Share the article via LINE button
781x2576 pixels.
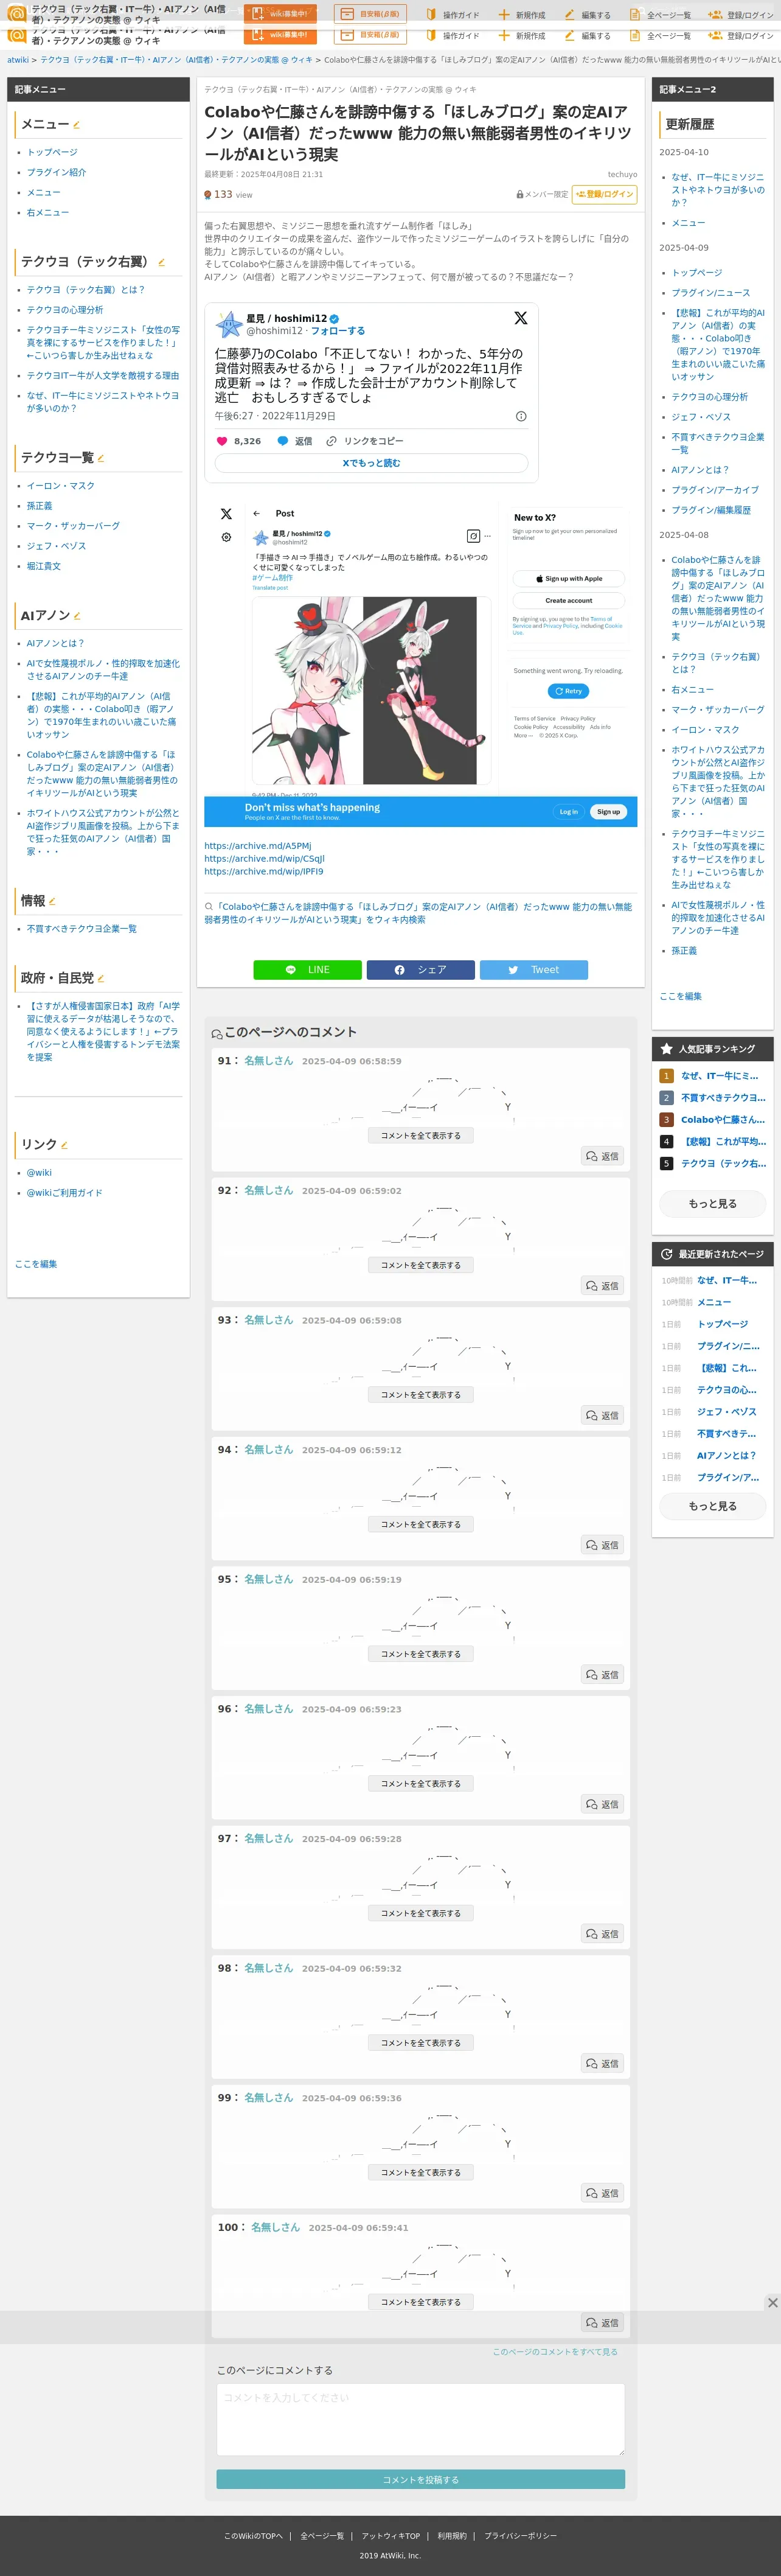click(307, 970)
